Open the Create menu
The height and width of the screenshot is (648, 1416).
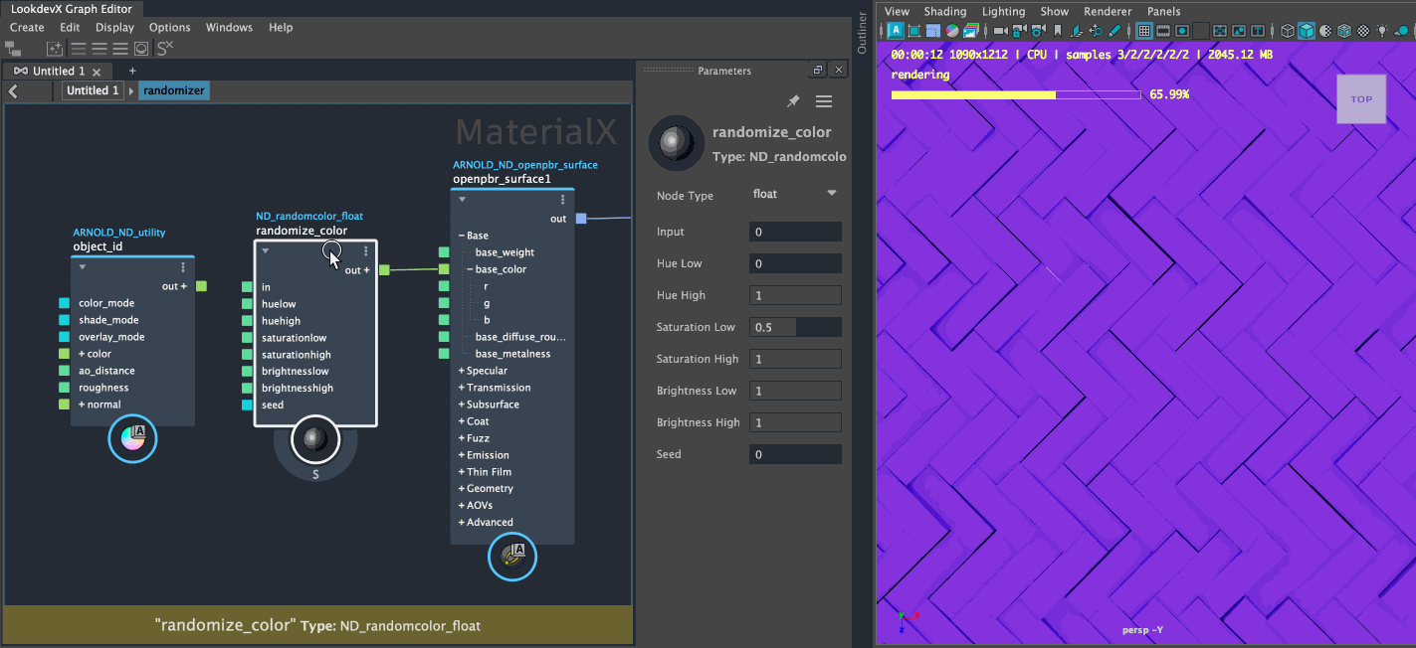coord(27,28)
